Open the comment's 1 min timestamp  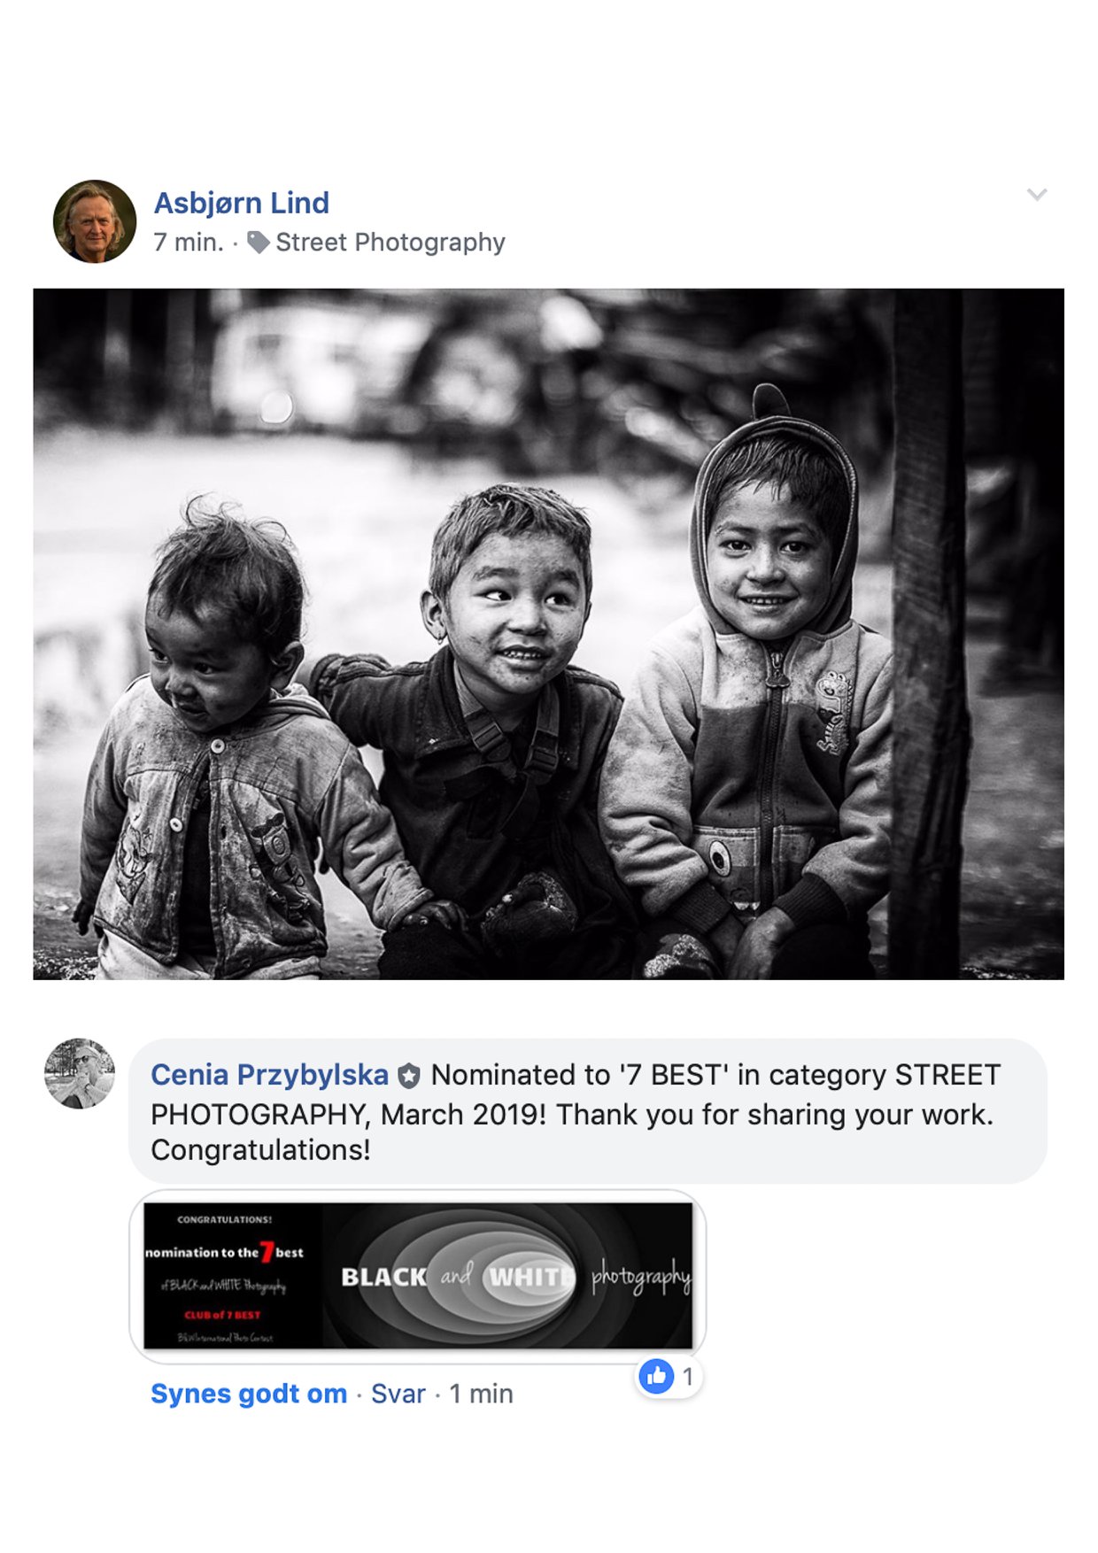point(481,1394)
